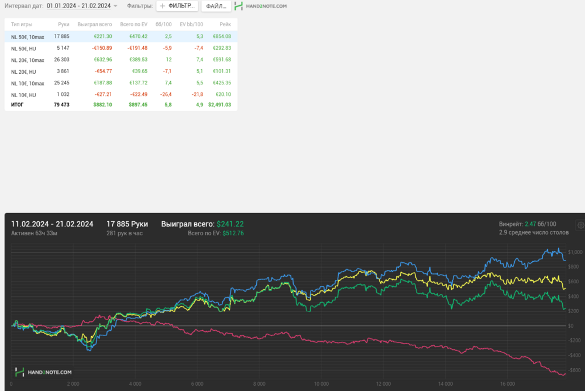Click the €425.35 rake cell
Image resolution: width=585 pixels, height=391 pixels.
point(222,83)
